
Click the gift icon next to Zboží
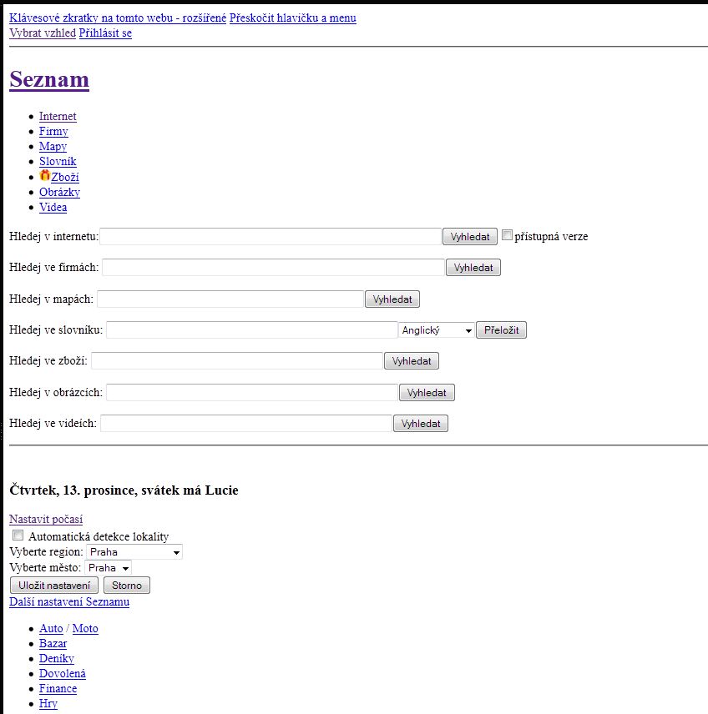45,175
